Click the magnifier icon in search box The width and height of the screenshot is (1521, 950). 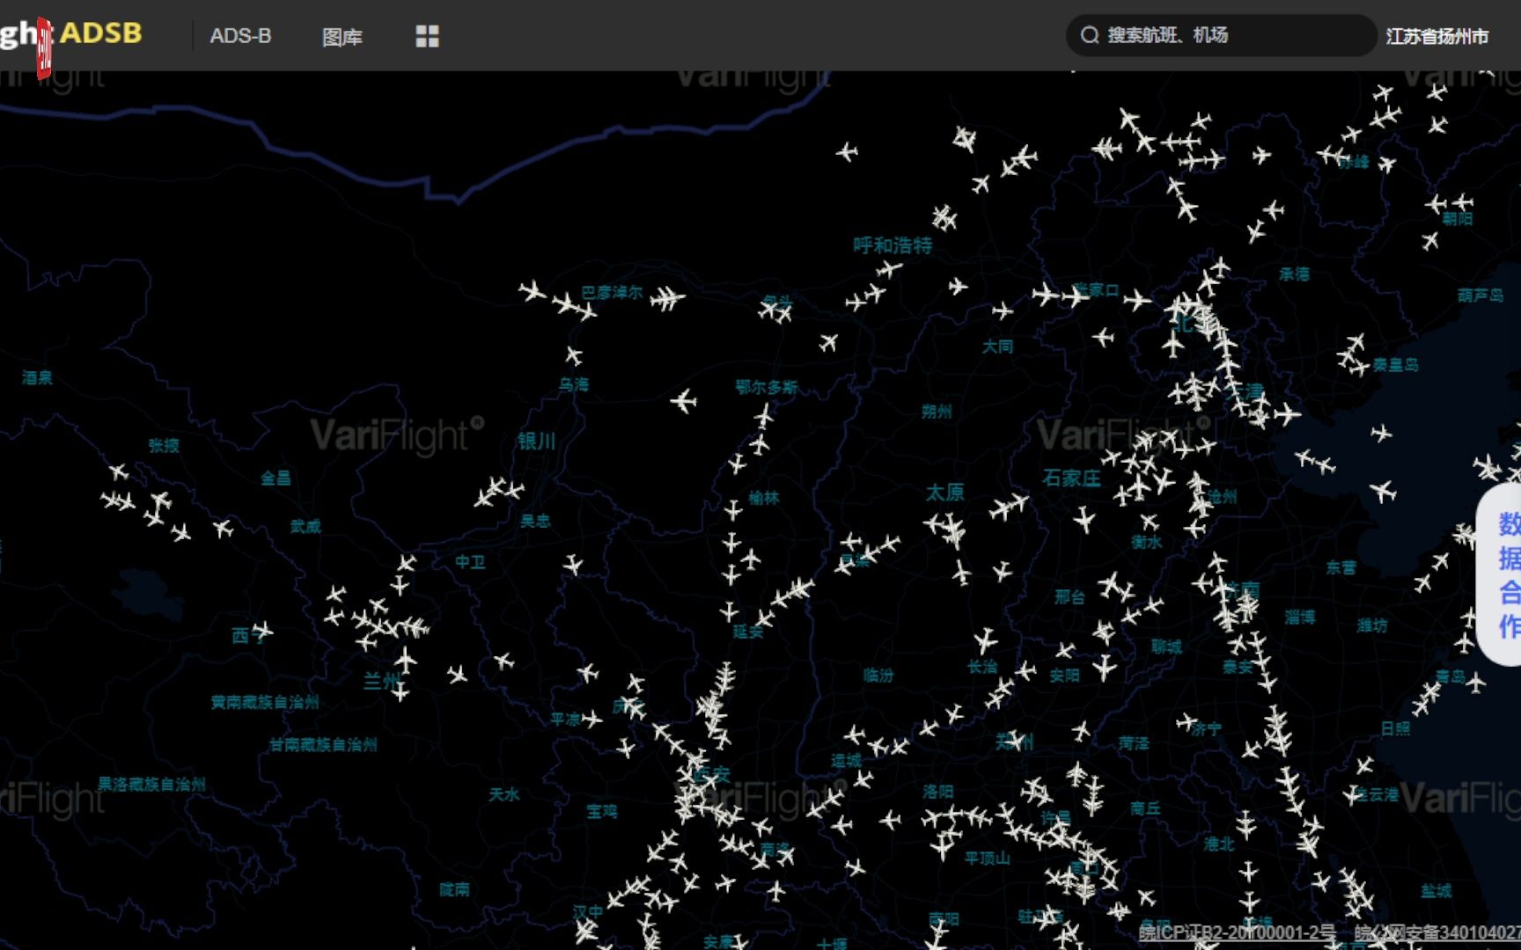pos(1090,35)
